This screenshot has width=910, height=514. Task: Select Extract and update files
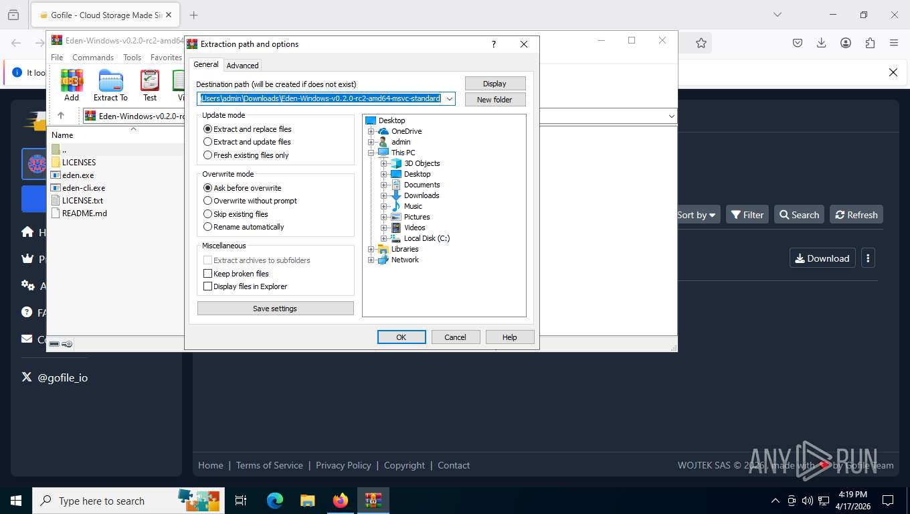247,142
